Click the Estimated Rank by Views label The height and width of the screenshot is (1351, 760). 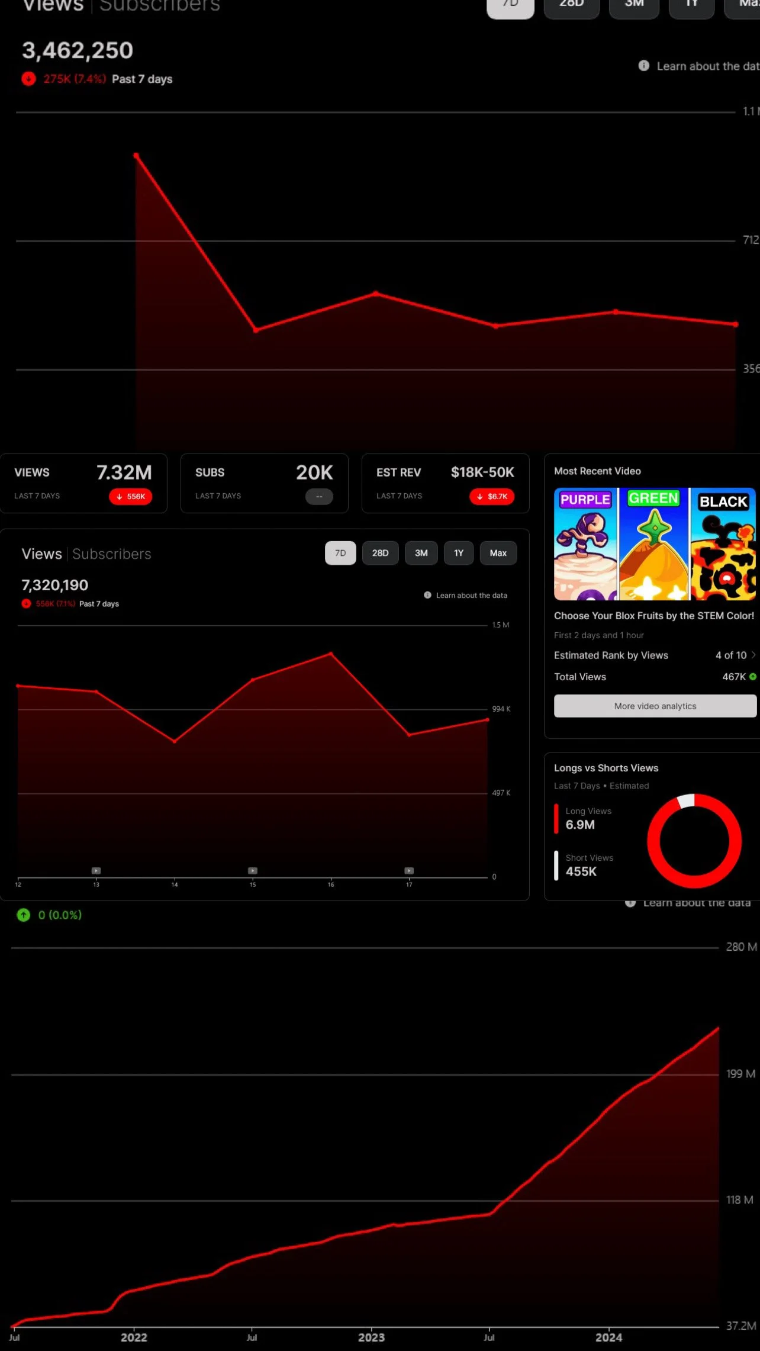[611, 655]
